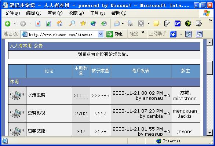The width and height of the screenshot is (215, 146).
Task: Expand the address bar URL dropdown
Action: tap(101, 34)
